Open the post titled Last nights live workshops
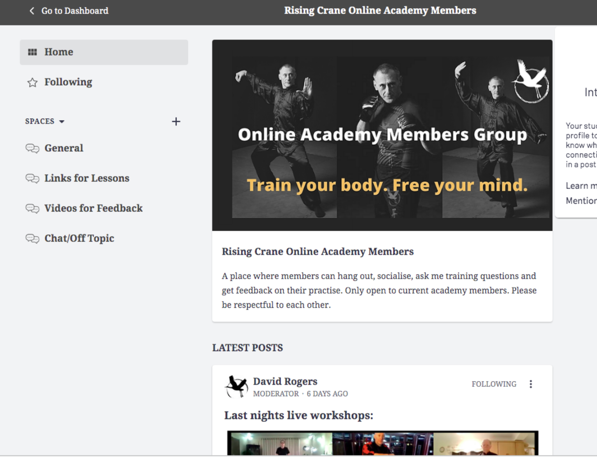This screenshot has width=597, height=458. tap(298, 415)
